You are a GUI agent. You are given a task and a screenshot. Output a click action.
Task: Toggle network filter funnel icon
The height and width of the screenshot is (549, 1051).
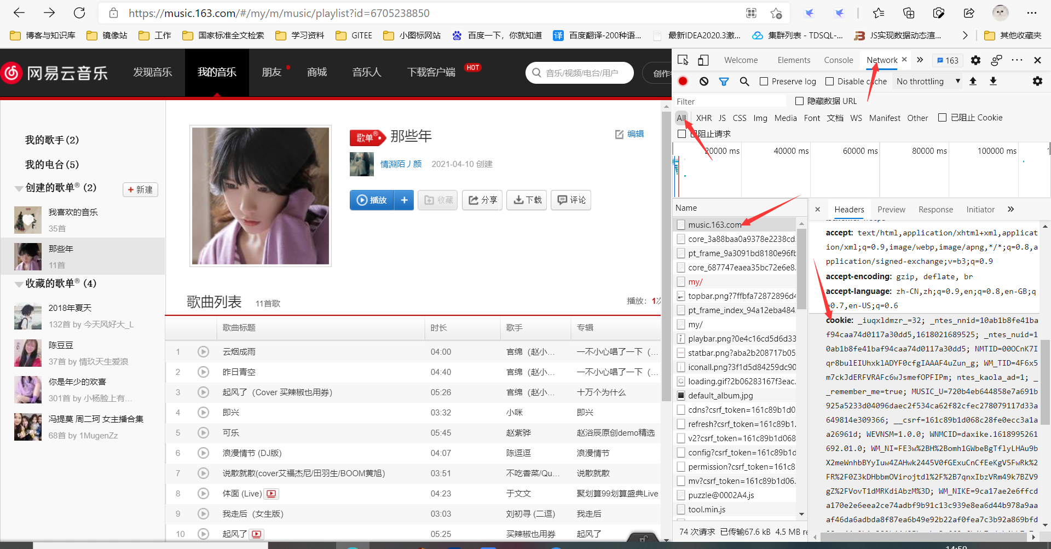724,81
